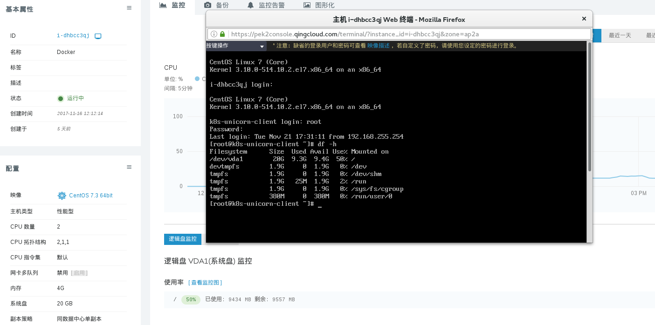This screenshot has width=655, height=325.
Task: Open the 基本属性 panel hamburger menu
Action: 129,8
